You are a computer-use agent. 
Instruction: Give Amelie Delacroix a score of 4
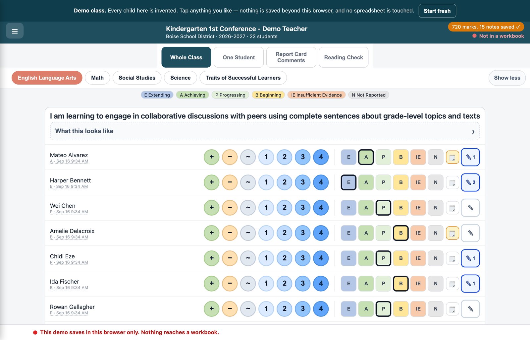pos(321,233)
